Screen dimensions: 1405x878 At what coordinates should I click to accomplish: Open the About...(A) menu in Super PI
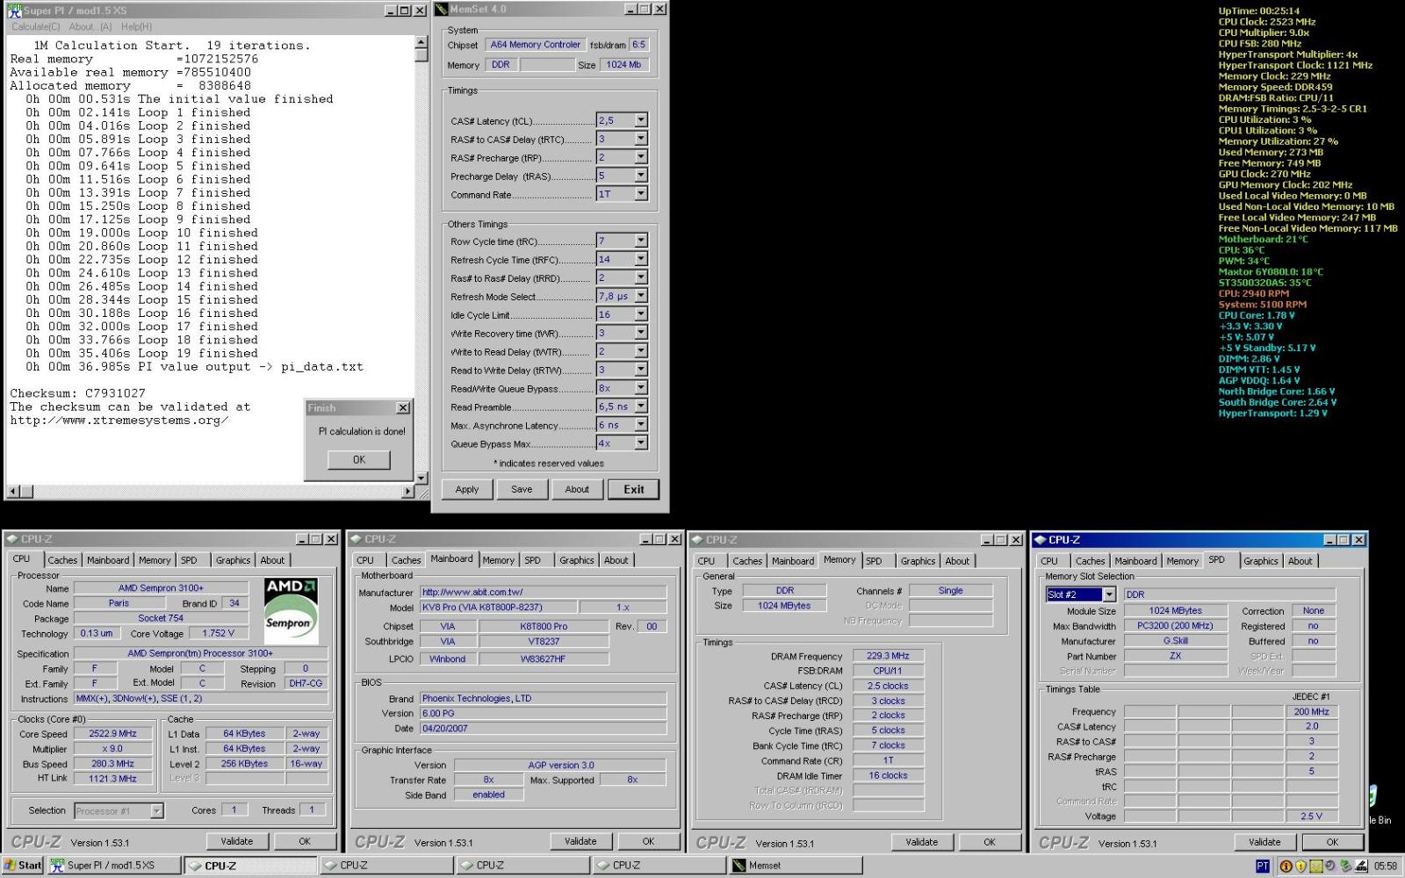coord(90,26)
